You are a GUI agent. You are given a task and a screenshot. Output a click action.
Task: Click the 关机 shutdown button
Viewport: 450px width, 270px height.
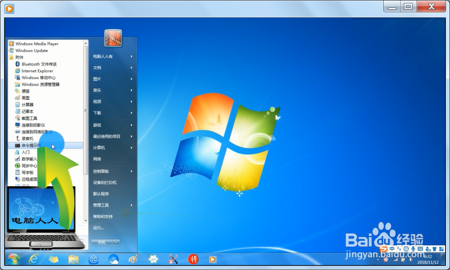pyautogui.click(x=102, y=243)
